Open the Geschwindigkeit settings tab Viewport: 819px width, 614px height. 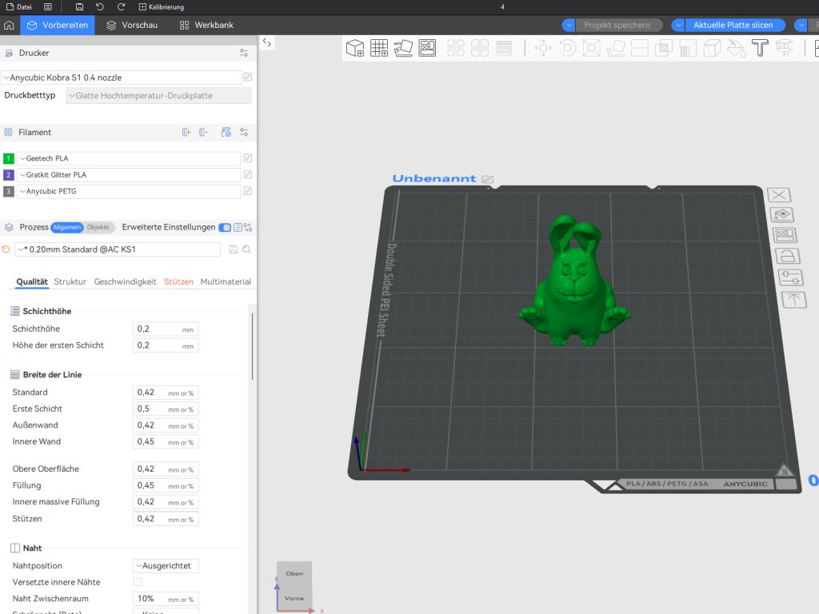(x=125, y=282)
